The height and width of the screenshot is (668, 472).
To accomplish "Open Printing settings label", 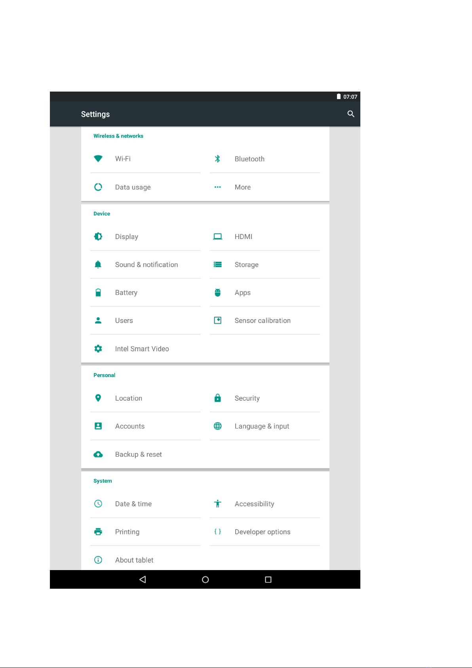I will tap(127, 532).
